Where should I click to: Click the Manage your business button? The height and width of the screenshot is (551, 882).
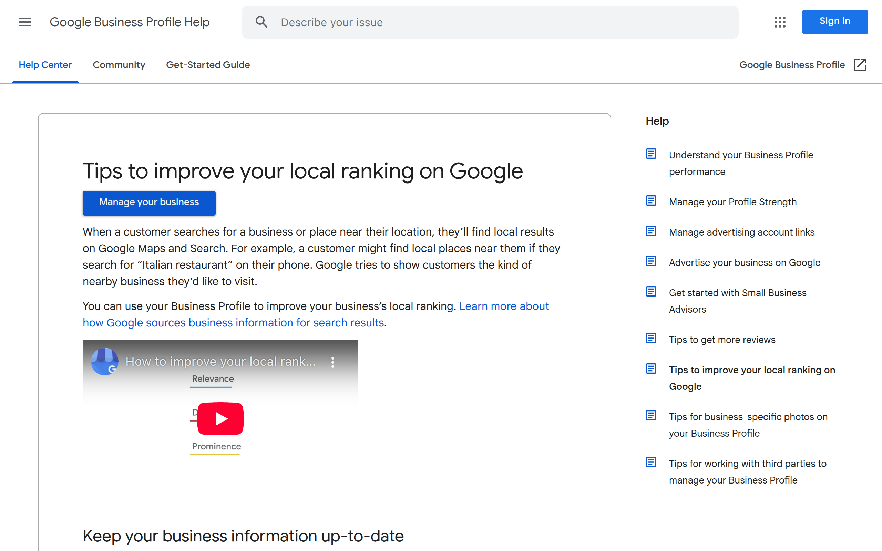pyautogui.click(x=149, y=202)
